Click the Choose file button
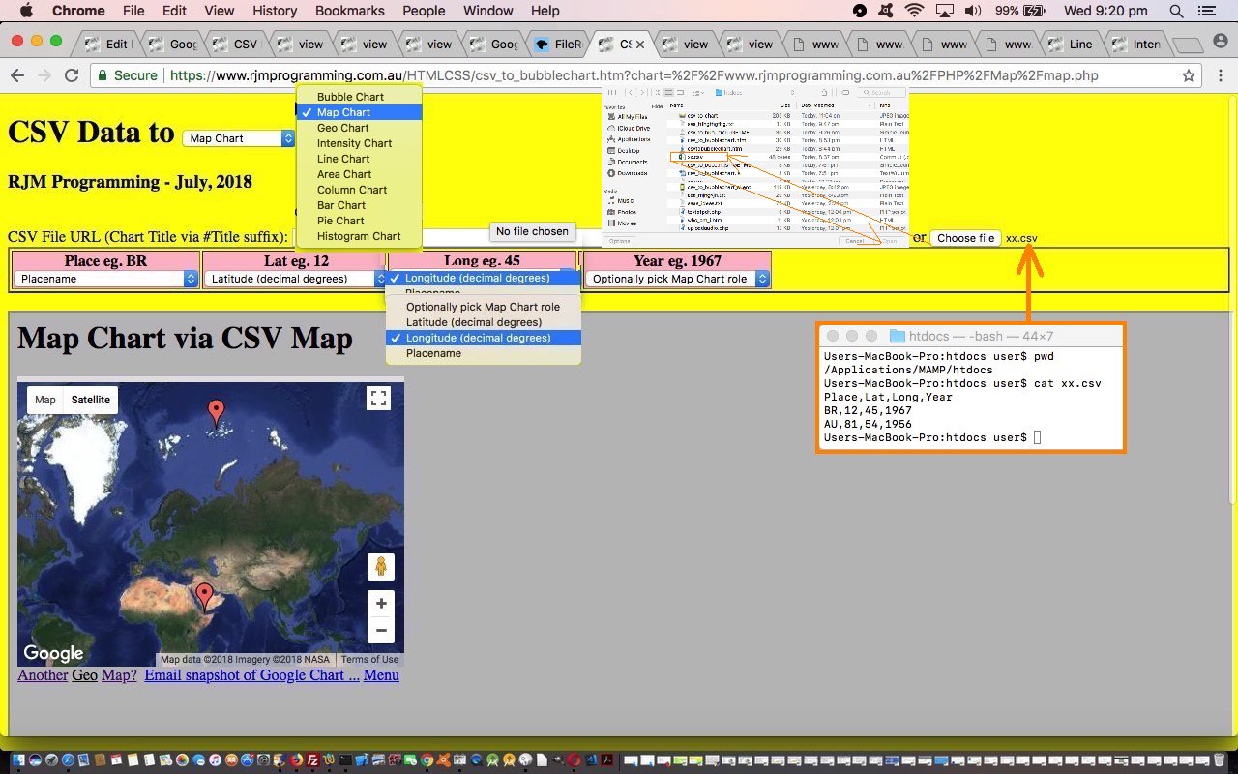 coord(964,238)
